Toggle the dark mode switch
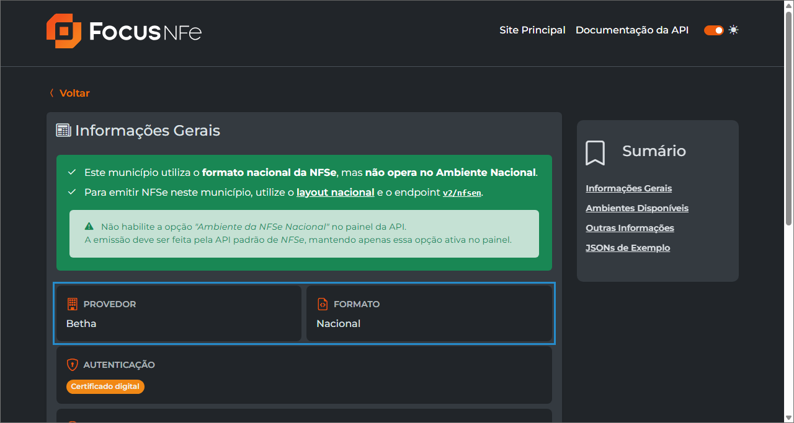Image resolution: width=794 pixels, height=423 pixels. click(713, 30)
